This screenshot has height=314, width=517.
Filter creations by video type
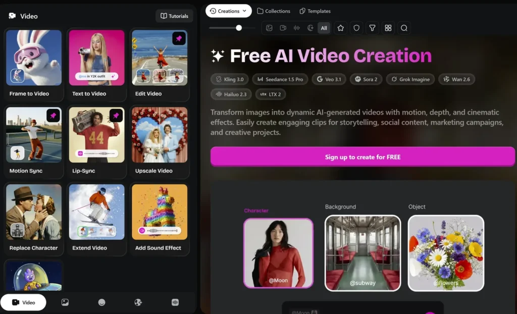[283, 28]
